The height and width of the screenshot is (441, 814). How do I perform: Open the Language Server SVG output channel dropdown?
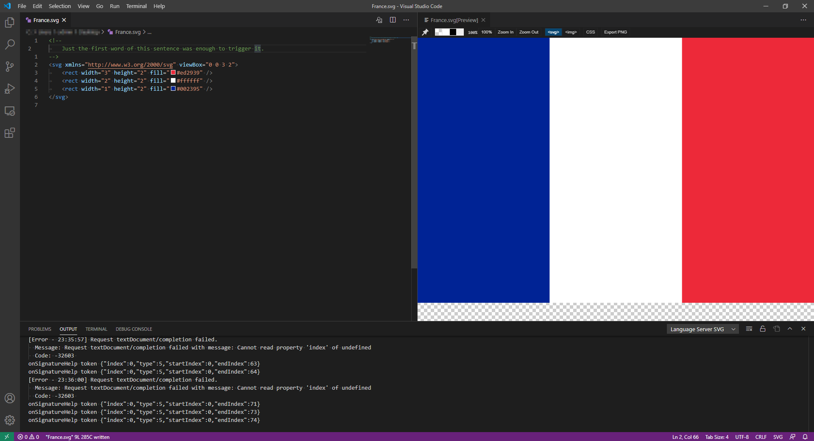coord(702,329)
